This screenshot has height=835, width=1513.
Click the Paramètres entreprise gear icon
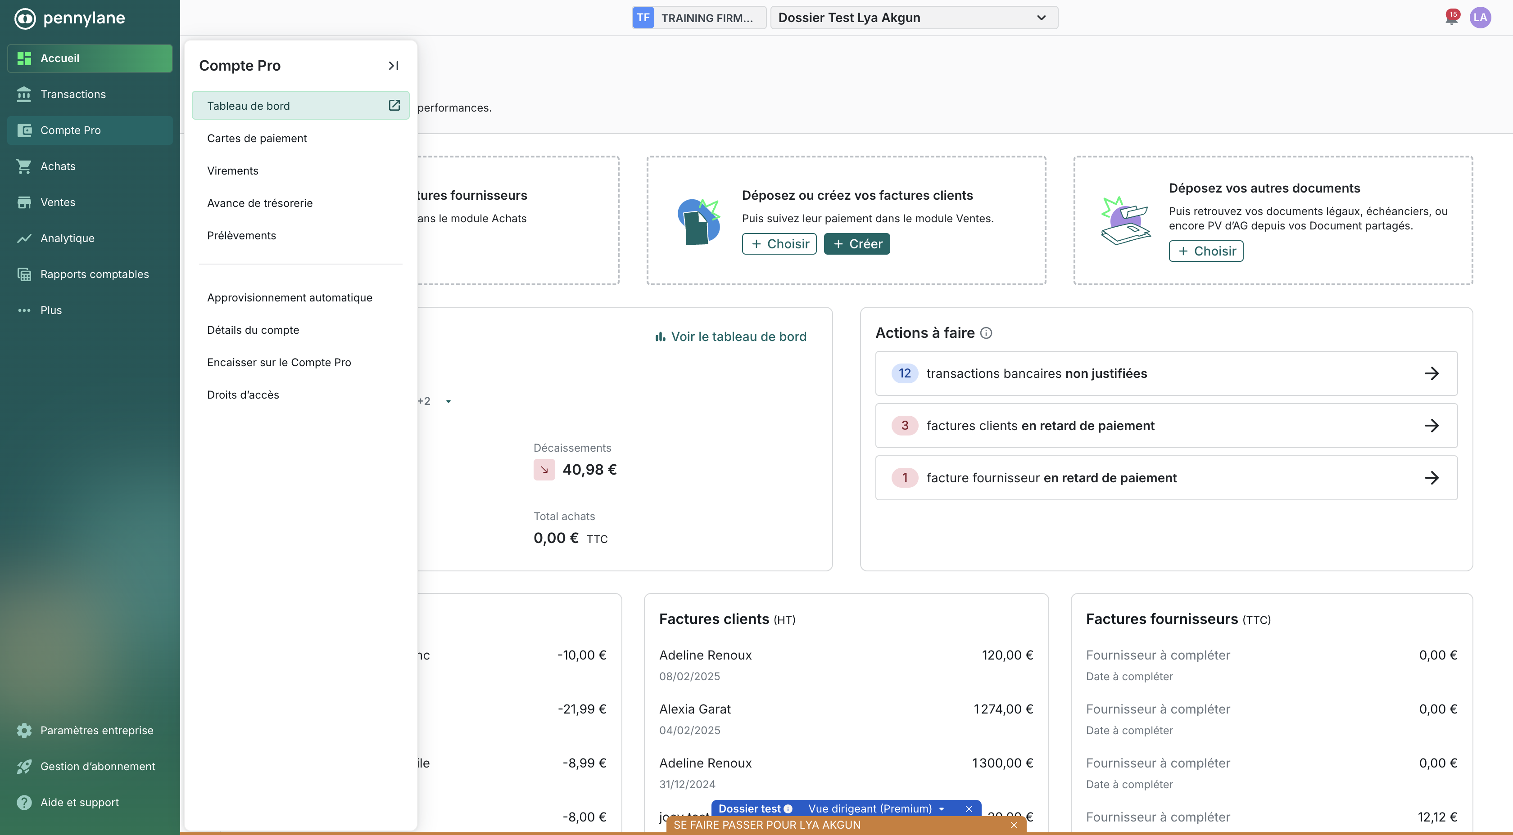pyautogui.click(x=24, y=731)
